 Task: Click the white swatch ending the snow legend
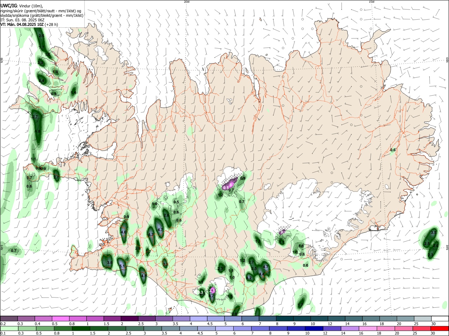[x=440, y=318]
